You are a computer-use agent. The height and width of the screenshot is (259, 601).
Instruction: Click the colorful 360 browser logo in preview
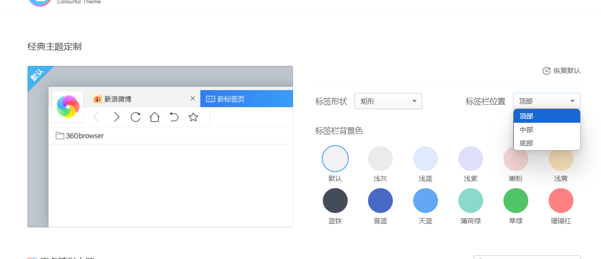[68, 106]
